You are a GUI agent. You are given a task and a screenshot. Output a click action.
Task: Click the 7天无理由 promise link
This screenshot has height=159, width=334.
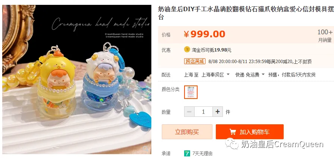click(202, 153)
